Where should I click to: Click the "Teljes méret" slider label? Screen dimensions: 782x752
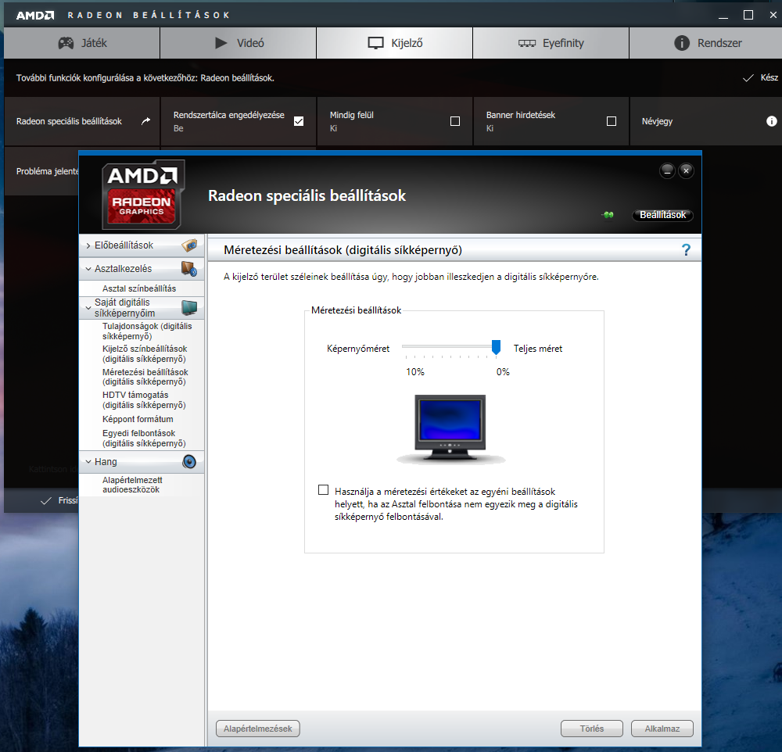pyautogui.click(x=538, y=349)
